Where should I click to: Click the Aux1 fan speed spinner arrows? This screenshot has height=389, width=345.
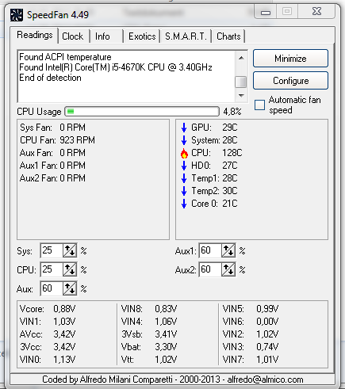coord(228,250)
